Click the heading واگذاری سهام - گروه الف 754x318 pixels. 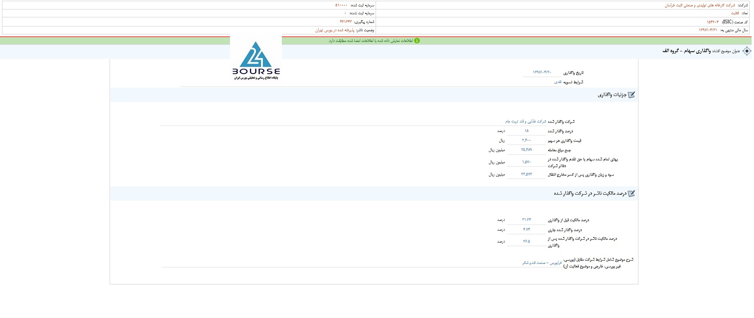pos(686,51)
